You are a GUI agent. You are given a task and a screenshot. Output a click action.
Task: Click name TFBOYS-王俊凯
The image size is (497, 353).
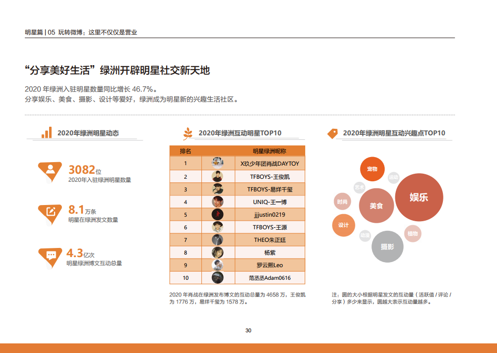[x=270, y=177]
